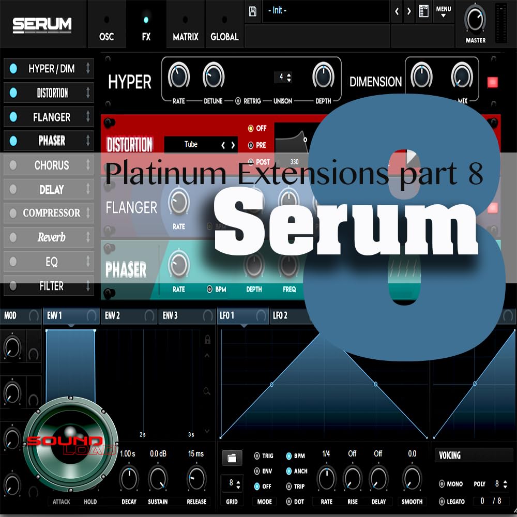Adjust the MASTER volume knob

(475, 19)
